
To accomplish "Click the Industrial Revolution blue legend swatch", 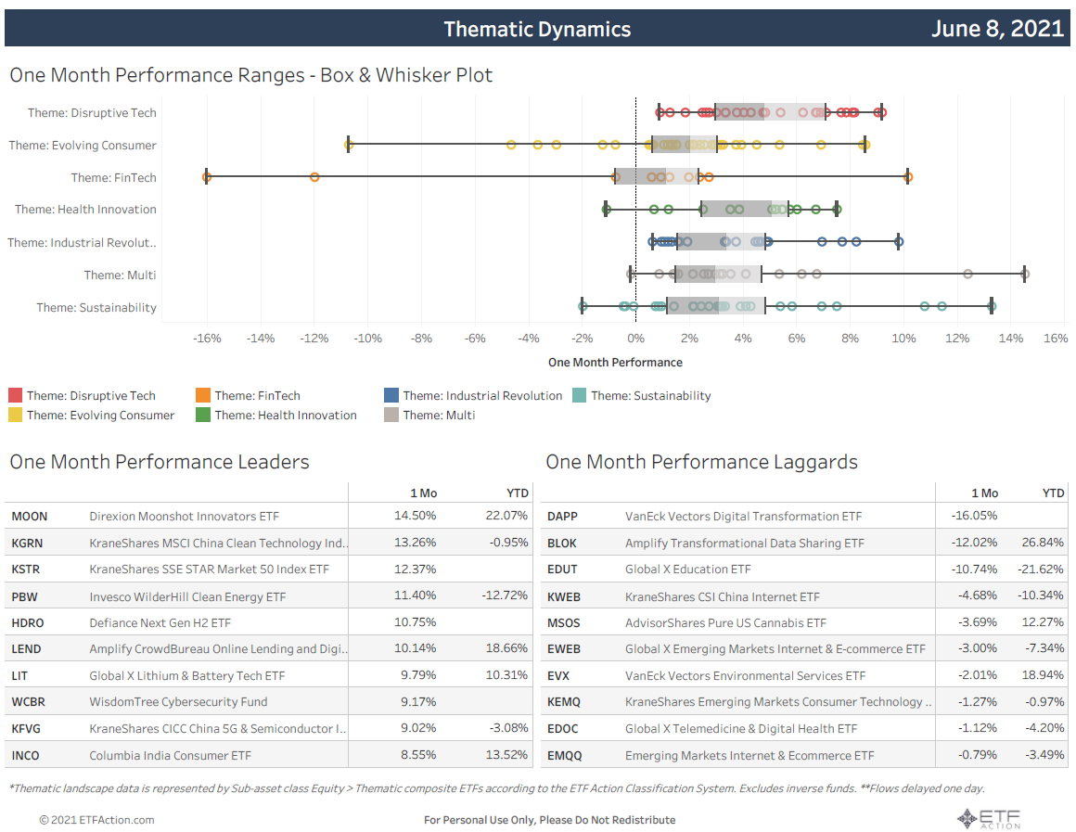I will 391,395.
